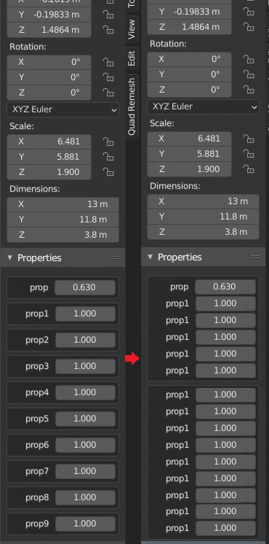The width and height of the screenshot is (269, 544).
Task: Toggle Scale Y lock in right panel
Action: (x=249, y=154)
